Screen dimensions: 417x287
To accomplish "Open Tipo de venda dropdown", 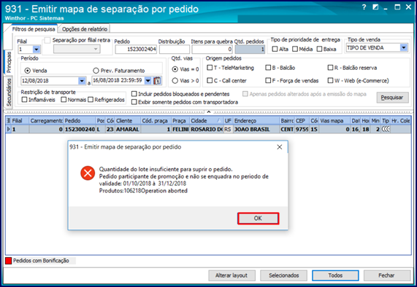I will (404, 48).
